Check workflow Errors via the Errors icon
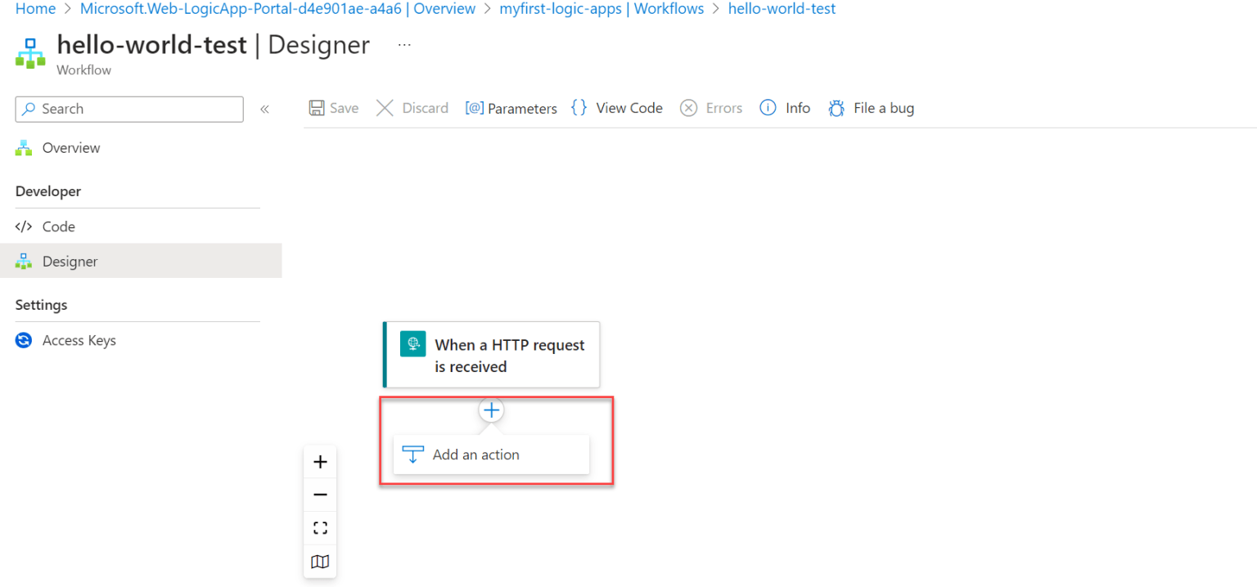The width and height of the screenshot is (1257, 587). coord(688,107)
